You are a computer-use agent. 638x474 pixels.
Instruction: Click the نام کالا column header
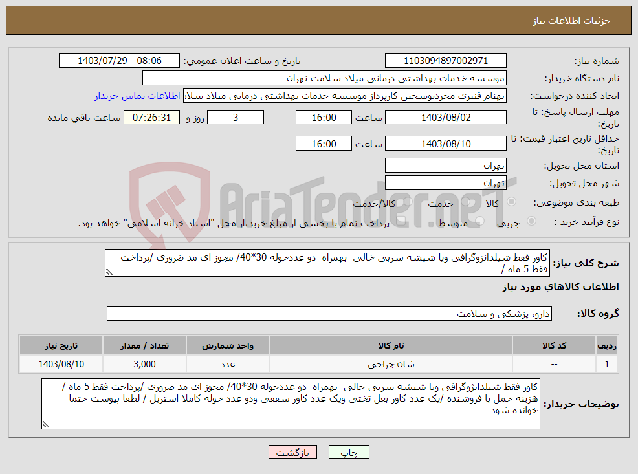391,345
